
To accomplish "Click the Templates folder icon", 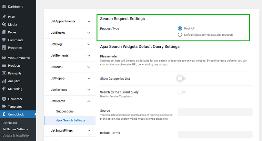I will [x=4, y=106].
